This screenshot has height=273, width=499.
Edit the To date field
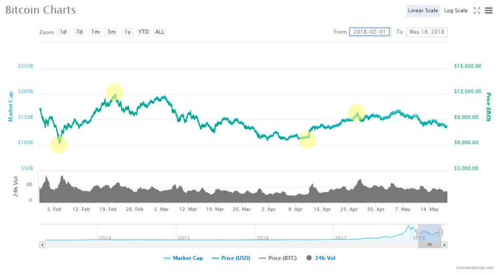[427, 32]
